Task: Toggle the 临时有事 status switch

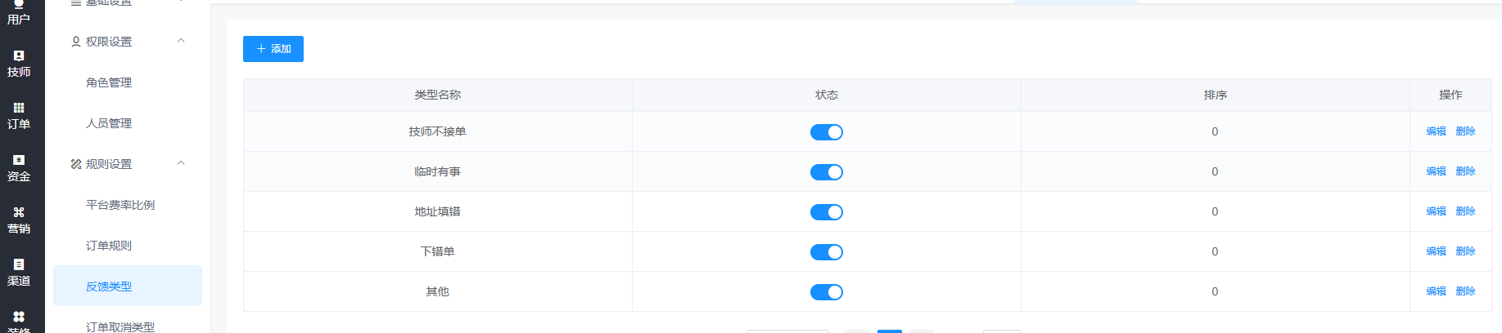Action: 827,172
